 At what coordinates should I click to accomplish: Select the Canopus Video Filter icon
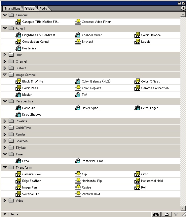pos(78,22)
